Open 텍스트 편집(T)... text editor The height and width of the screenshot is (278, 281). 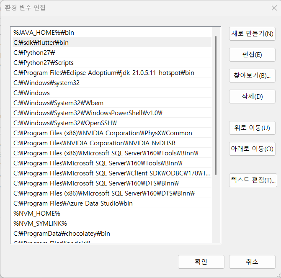coord(253,180)
